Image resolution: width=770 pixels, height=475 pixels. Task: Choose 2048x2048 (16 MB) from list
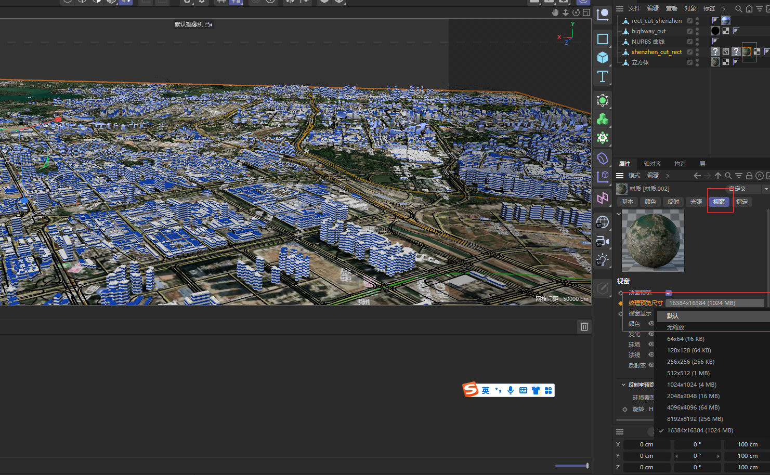coord(693,396)
